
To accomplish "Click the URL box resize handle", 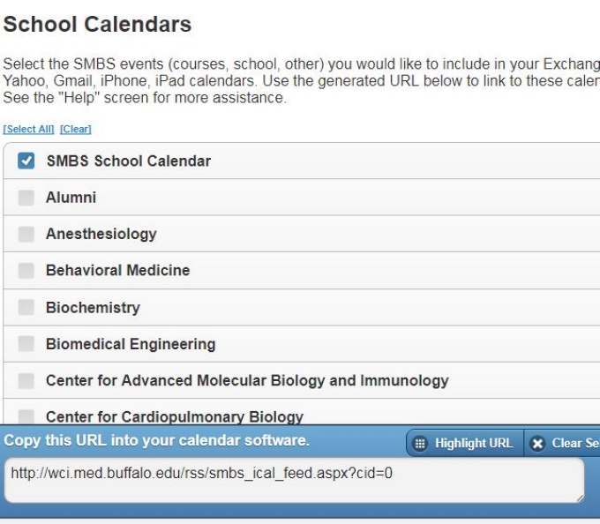I will tap(579, 498).
